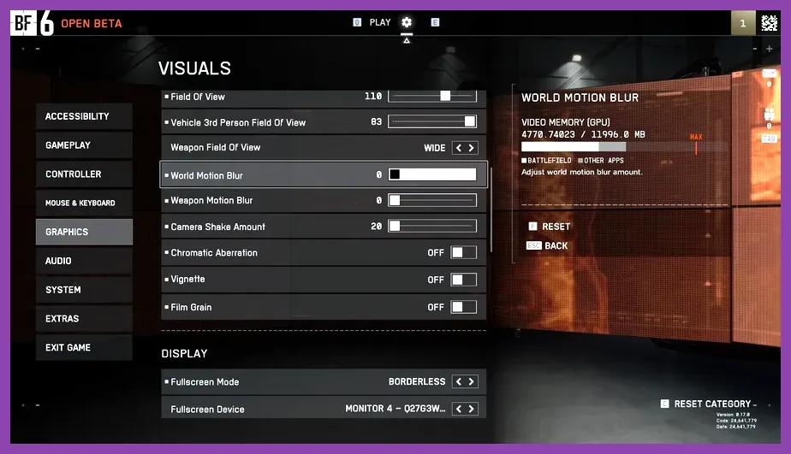Screen dimensions: 791x454
Task: Click the plus icon at top right
Action: (770, 49)
